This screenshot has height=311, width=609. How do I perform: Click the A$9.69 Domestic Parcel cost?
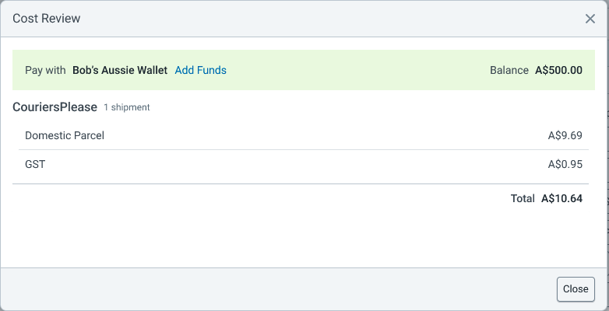tap(565, 135)
